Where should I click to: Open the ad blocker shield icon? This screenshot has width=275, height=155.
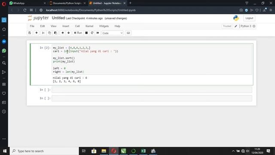pos(246,10)
